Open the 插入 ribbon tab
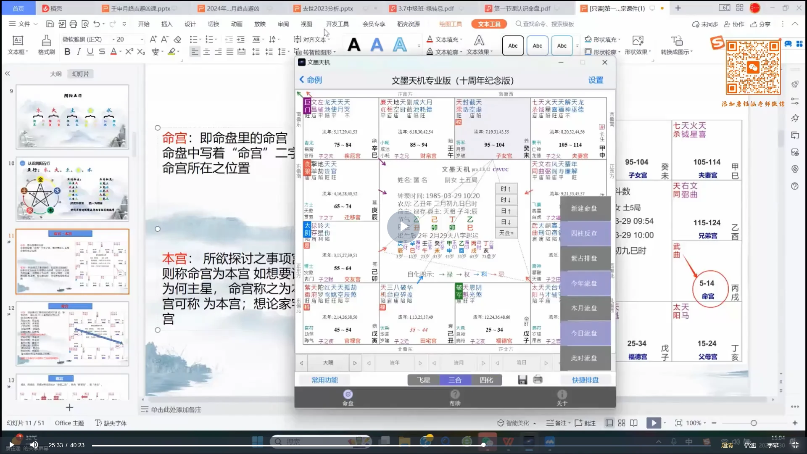 click(x=167, y=24)
